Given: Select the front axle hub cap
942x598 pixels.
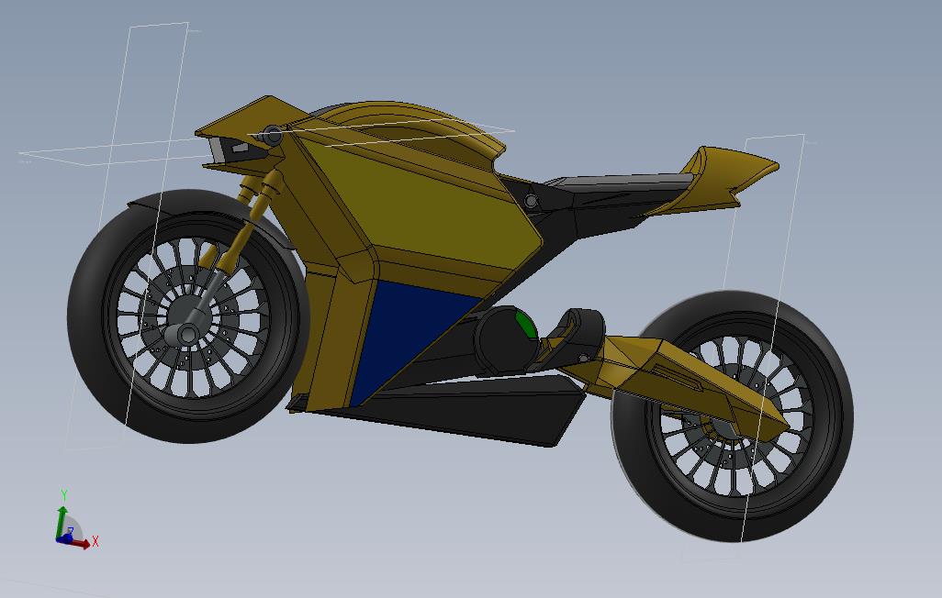Looking at the screenshot, I should tap(187, 334).
